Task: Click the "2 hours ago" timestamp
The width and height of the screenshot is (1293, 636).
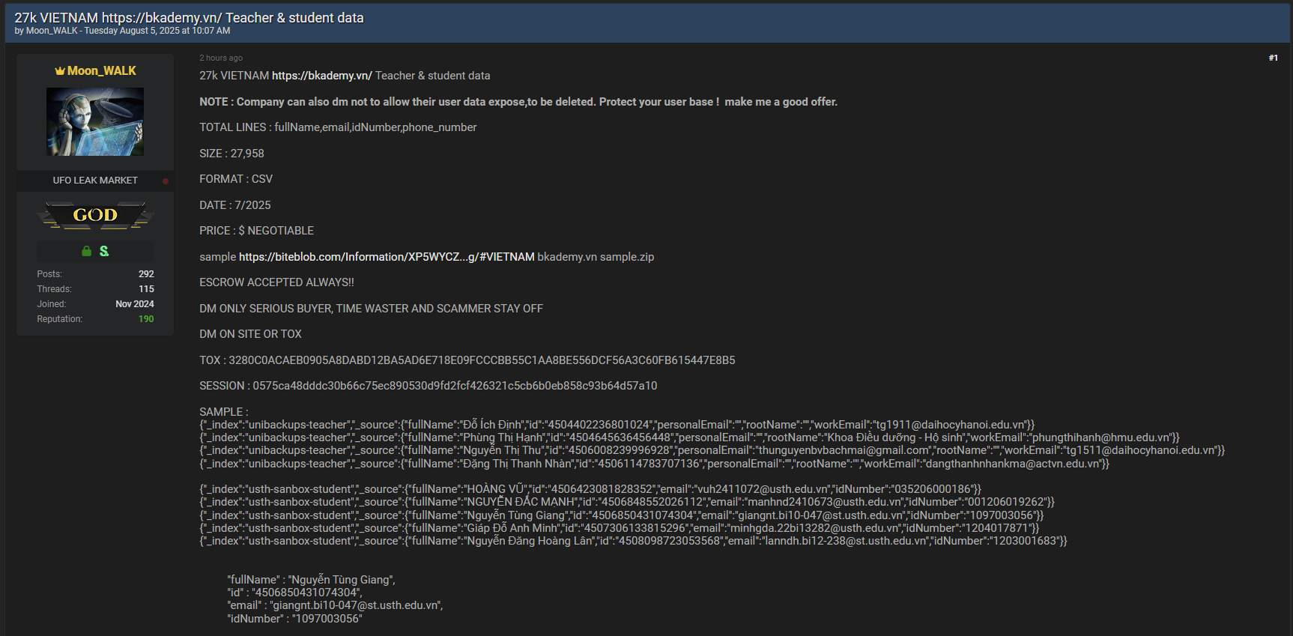Action: (221, 58)
